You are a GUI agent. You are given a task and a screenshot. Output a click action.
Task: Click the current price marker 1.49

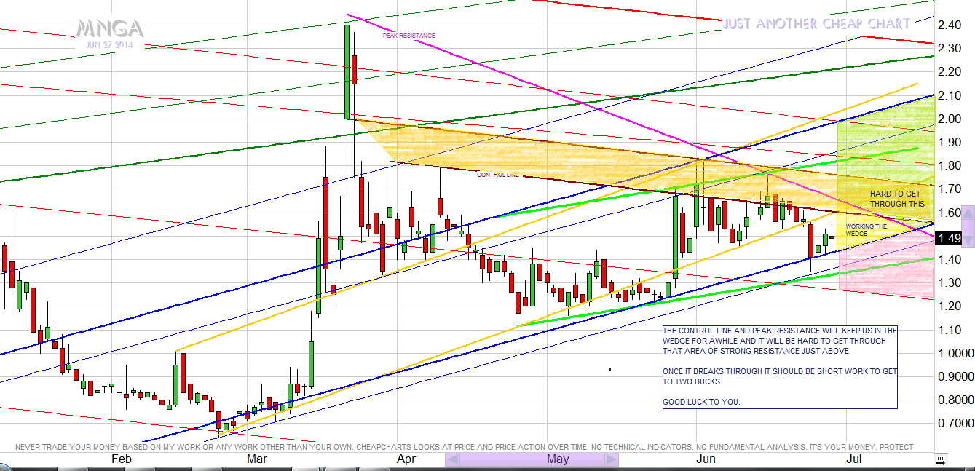950,238
